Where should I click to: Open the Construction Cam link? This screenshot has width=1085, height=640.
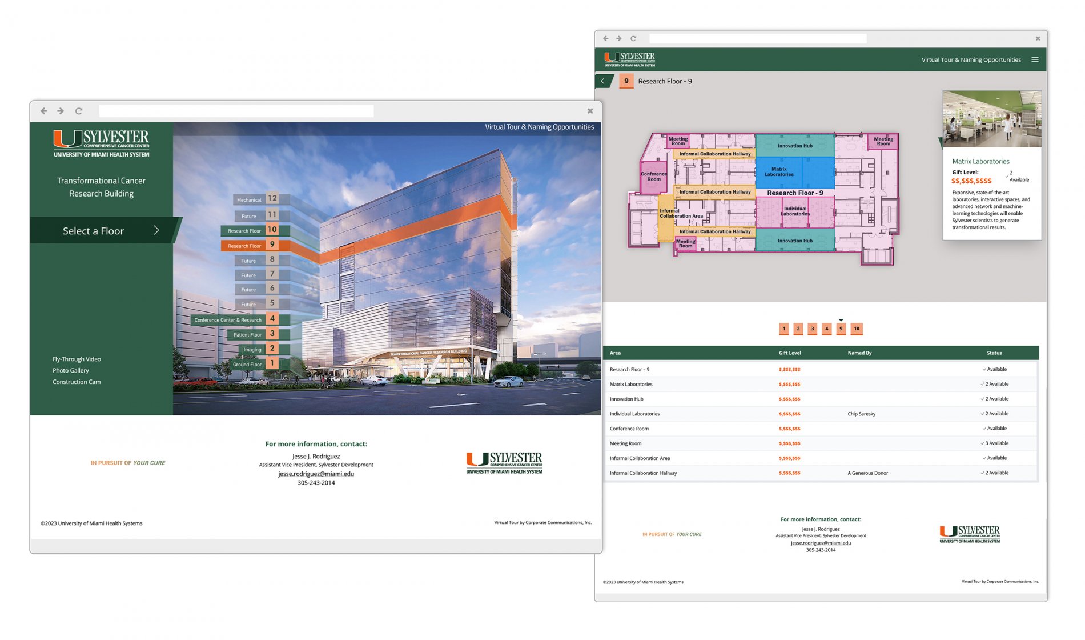point(77,382)
